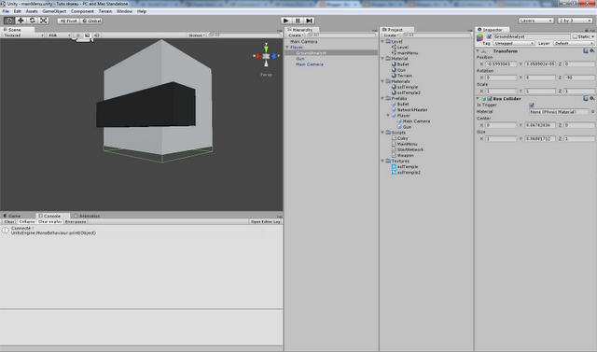Click the Clear console button
The width and height of the screenshot is (597, 352).
pos(8,221)
